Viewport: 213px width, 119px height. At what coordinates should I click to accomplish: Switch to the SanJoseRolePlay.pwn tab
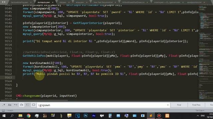click(19, 2)
